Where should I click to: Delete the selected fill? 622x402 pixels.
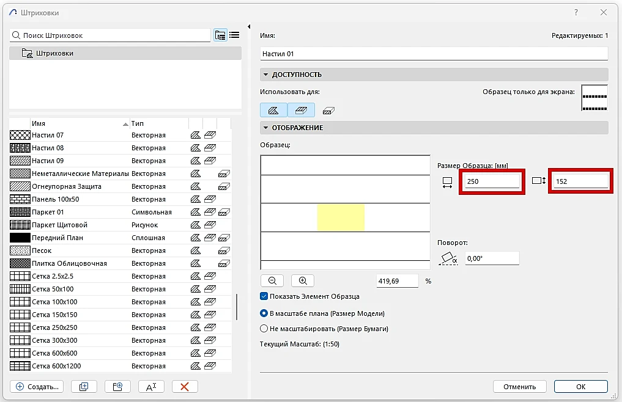tap(185, 387)
